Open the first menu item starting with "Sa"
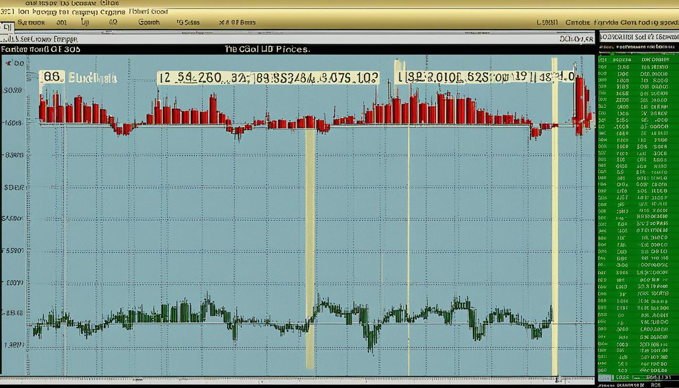 point(31,22)
